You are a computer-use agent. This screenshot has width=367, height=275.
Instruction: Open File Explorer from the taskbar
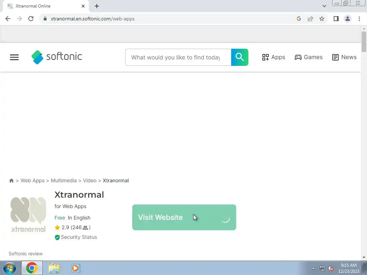(54, 268)
